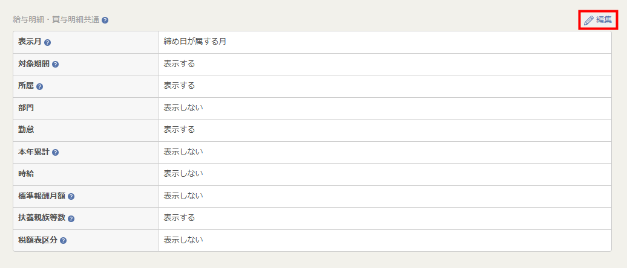This screenshot has width=627, height=268.
Task: Open 本年累計 help icon
Action: point(55,153)
